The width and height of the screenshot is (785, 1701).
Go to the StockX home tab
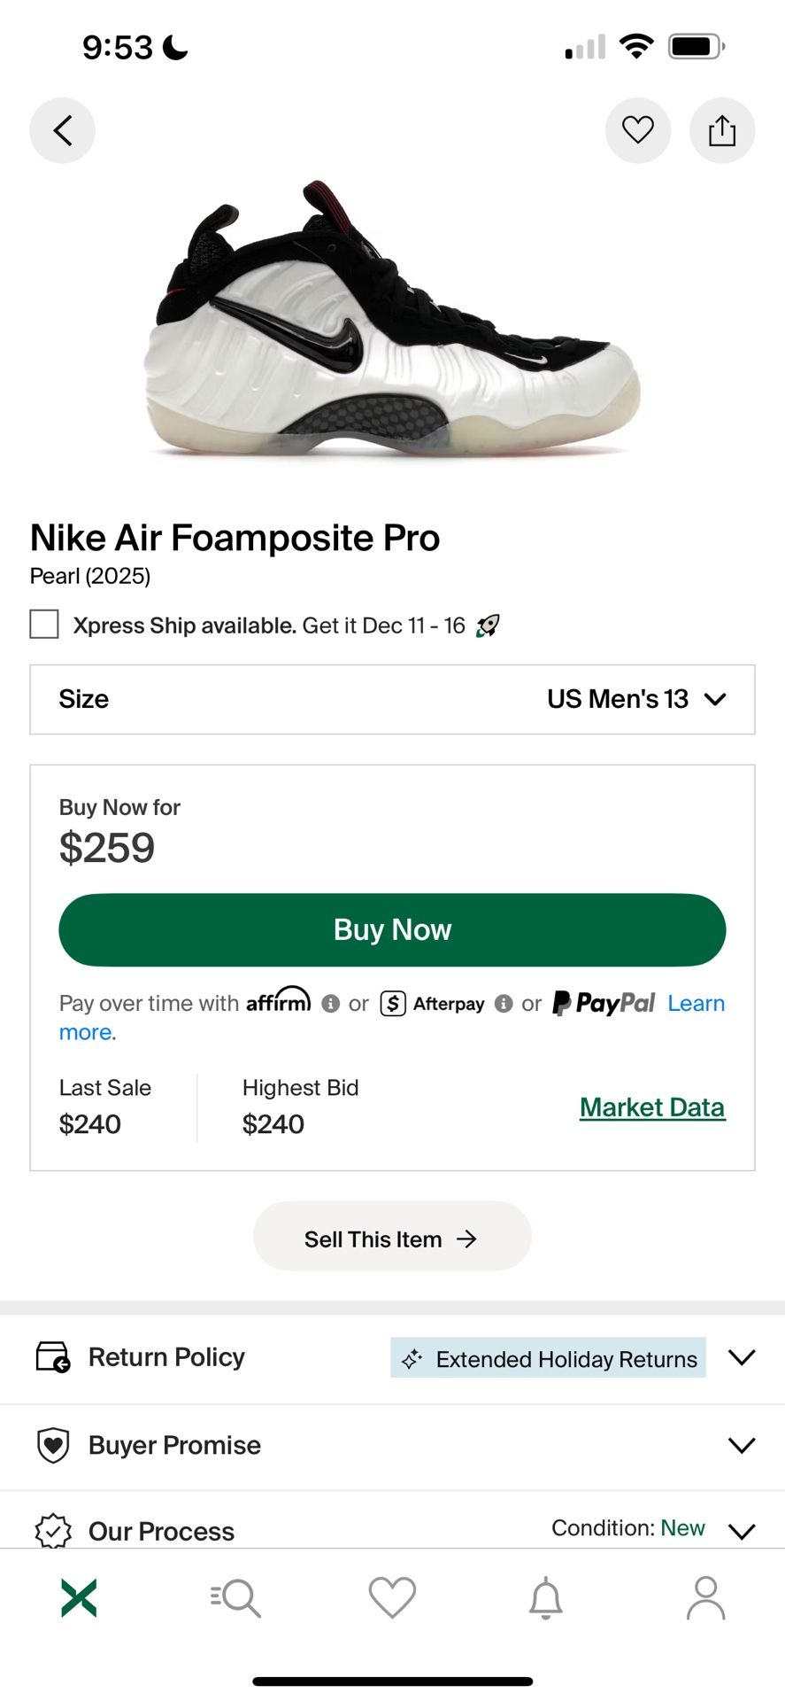(79, 1597)
